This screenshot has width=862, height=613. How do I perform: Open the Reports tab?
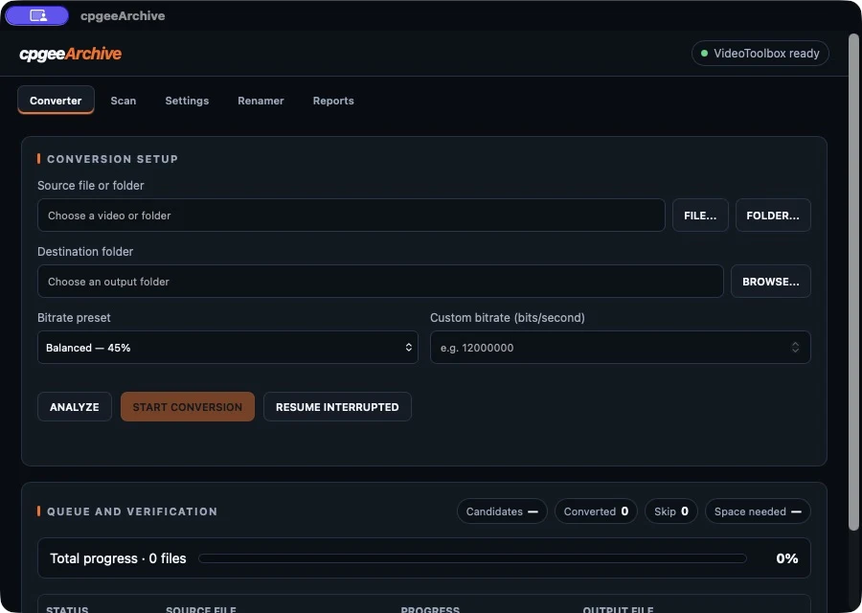pos(333,101)
